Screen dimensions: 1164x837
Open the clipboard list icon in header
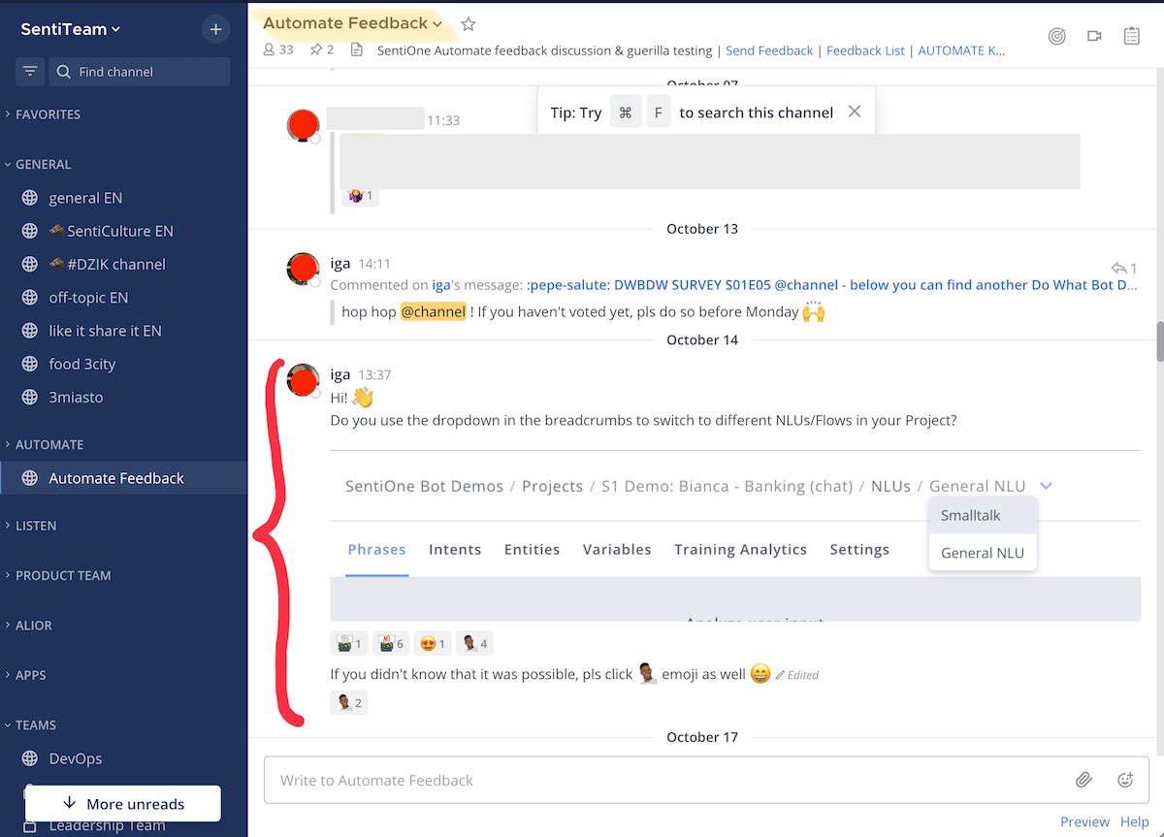point(1131,36)
